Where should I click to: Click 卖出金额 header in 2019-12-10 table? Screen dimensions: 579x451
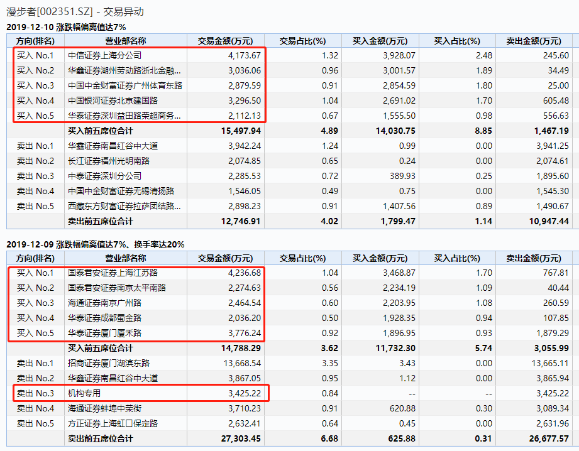tap(533, 41)
